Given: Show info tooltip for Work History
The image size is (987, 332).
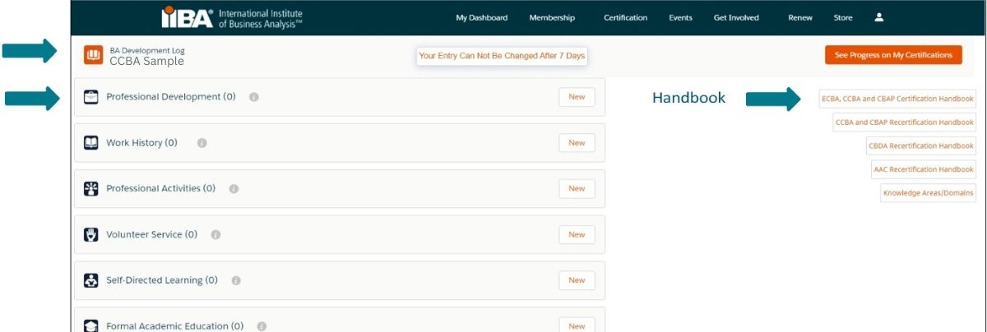Looking at the screenshot, I should [x=202, y=143].
